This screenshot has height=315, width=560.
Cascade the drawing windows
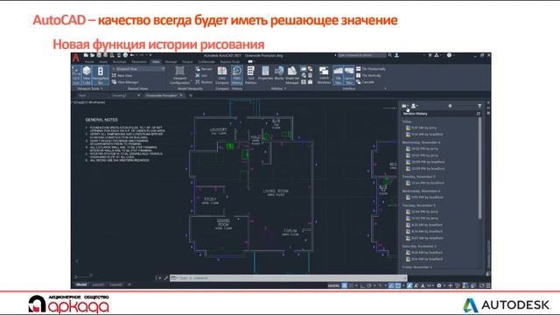coord(366,81)
